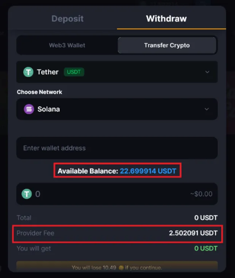Click the available balance 22.699914 USDT
The height and width of the screenshot is (278, 235).
tap(148, 171)
